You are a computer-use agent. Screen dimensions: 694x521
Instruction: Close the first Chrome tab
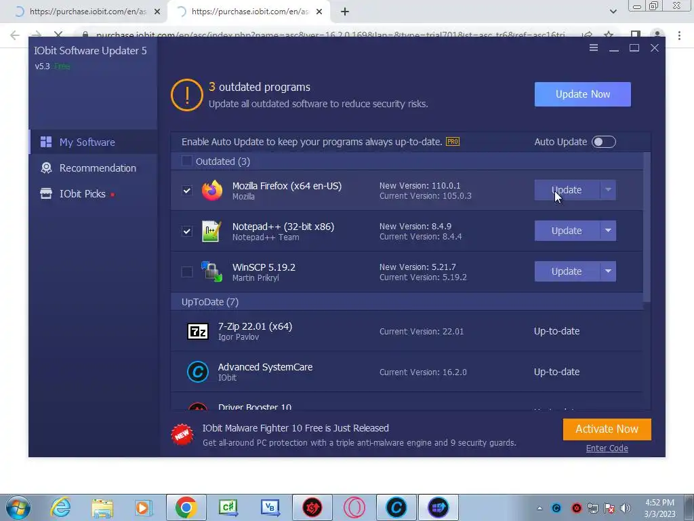pos(157,12)
